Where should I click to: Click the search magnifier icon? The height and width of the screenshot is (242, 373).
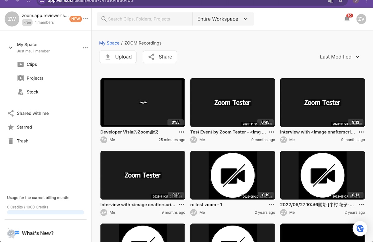(104, 19)
